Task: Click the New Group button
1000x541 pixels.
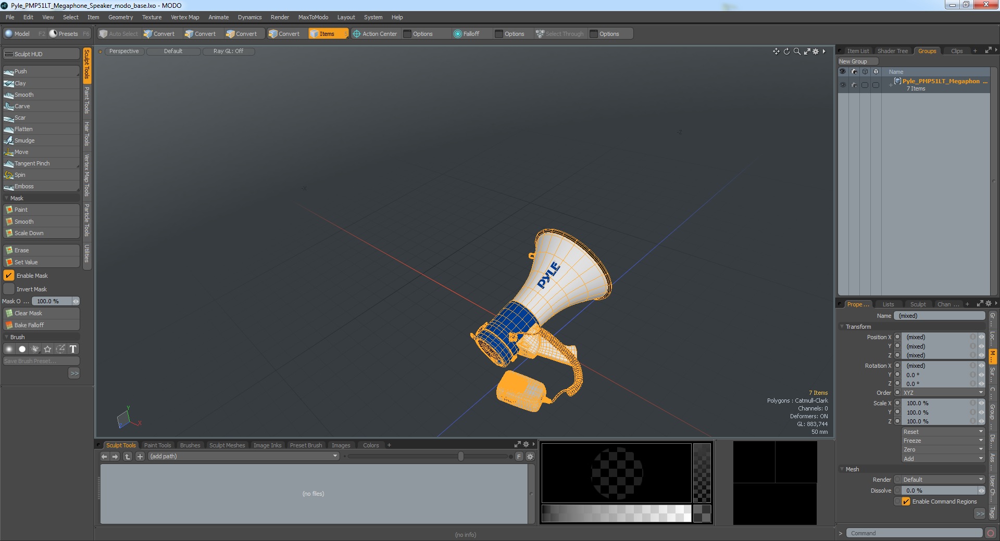Action: coord(857,61)
